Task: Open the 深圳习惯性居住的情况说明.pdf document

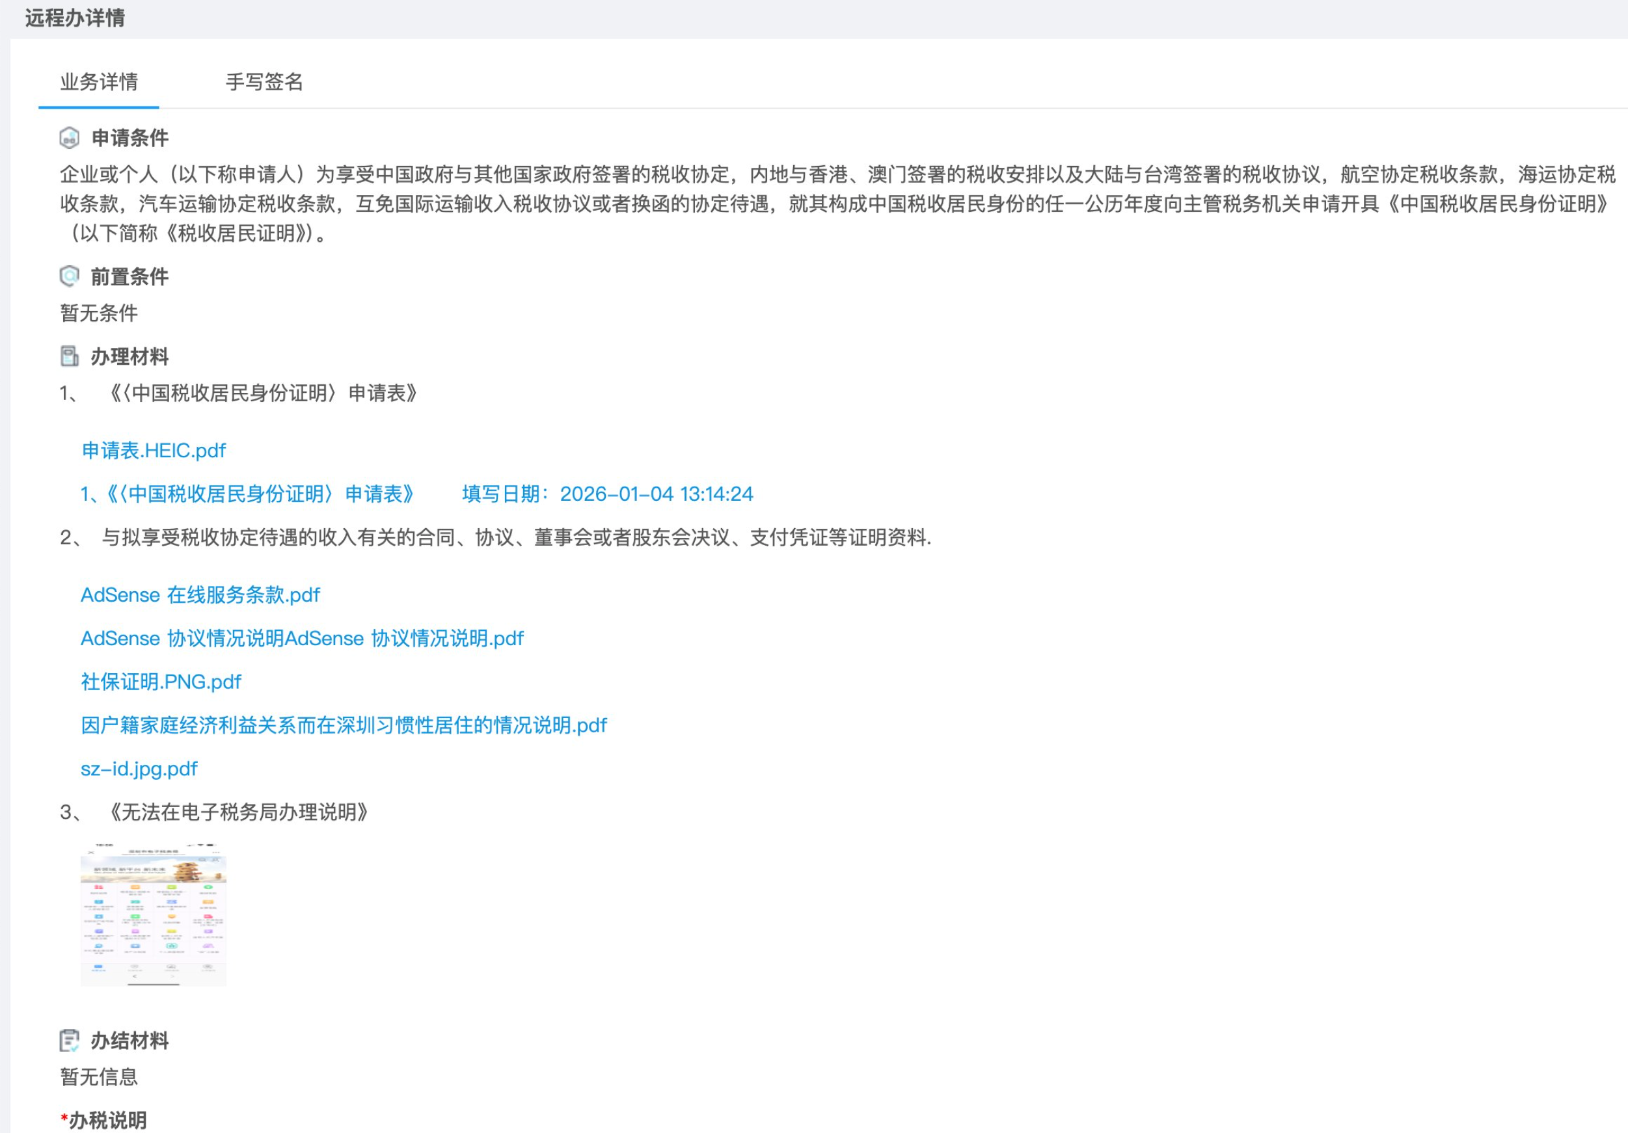Action: [x=343, y=725]
